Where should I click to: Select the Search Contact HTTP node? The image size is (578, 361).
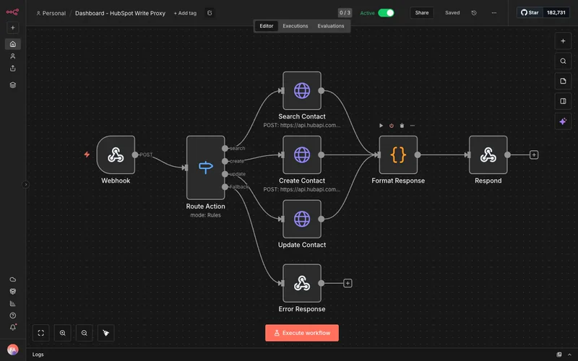[302, 91]
